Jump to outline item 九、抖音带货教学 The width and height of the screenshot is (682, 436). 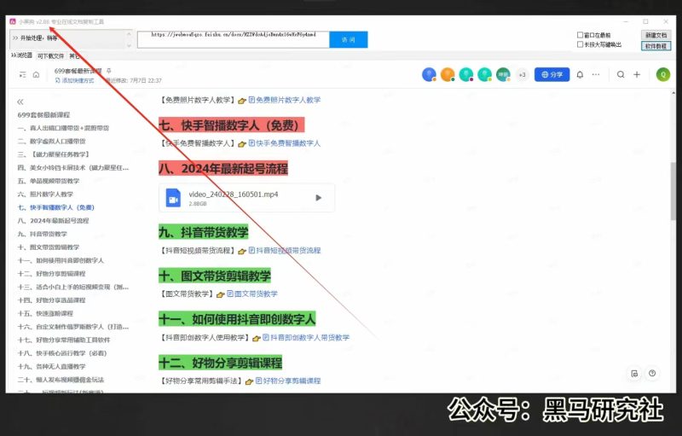tap(42, 234)
